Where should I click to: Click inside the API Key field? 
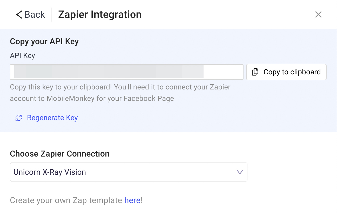click(x=126, y=72)
